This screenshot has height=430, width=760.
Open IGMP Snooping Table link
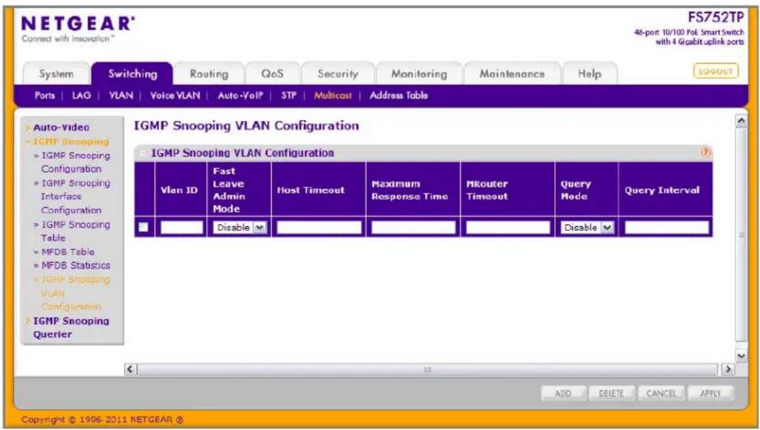[x=75, y=231]
